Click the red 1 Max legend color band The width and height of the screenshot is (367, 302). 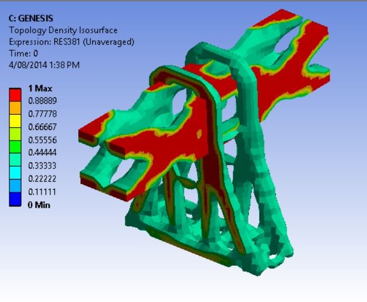coord(15,95)
